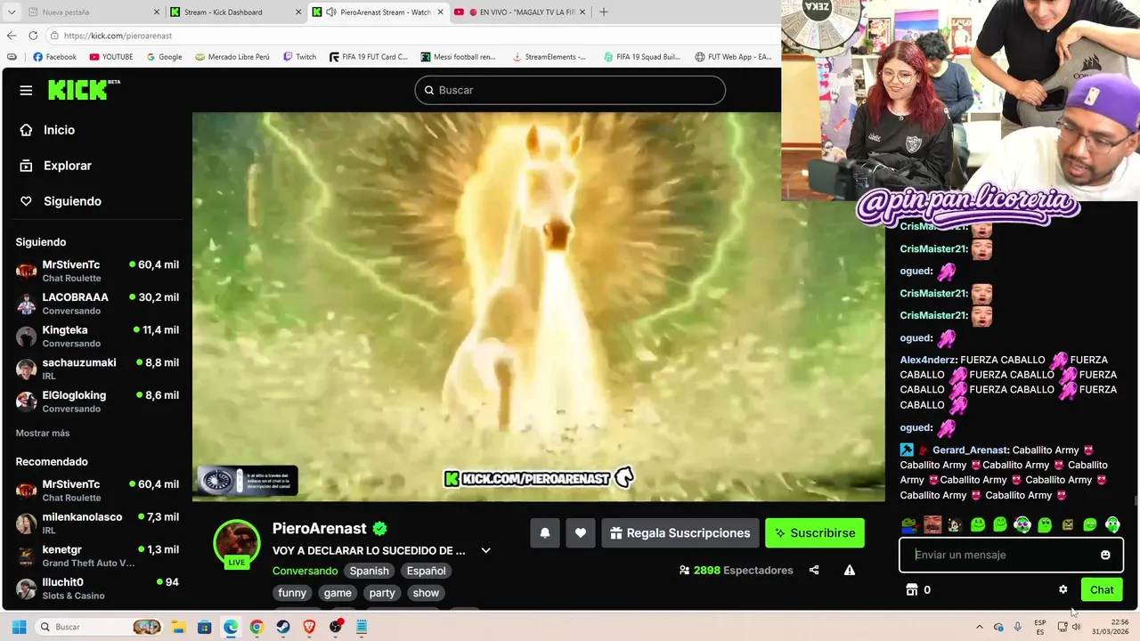This screenshot has height=641, width=1140.
Task: Switch to EN VIVO MAGALY TV tab
Action: coord(519,12)
